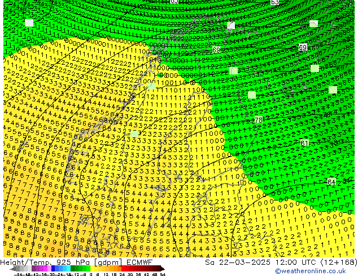This screenshot has height=276, width=358.
Task: Click the '84' height contour label
Action: tap(331, 182)
